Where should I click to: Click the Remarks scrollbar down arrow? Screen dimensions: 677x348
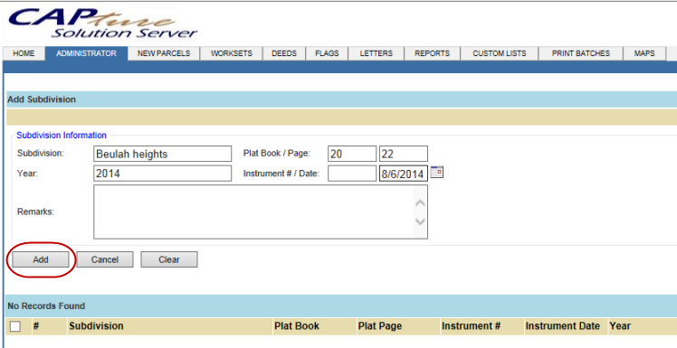point(420,221)
